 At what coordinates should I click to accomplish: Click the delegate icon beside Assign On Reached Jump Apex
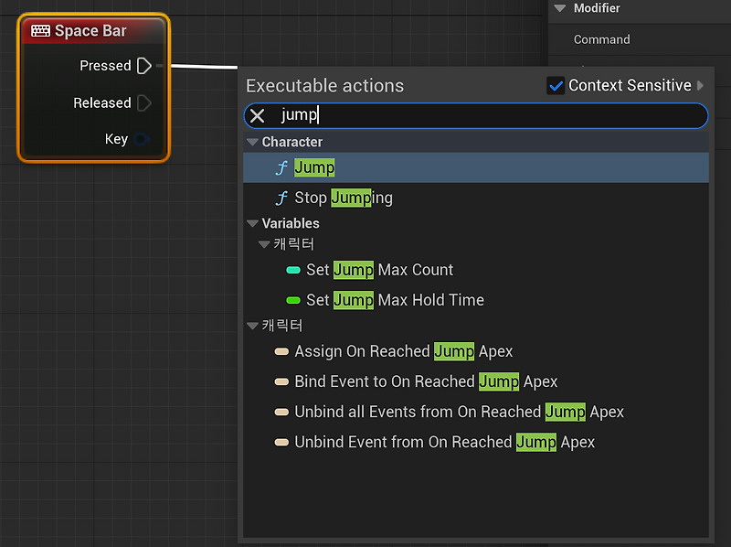281,351
